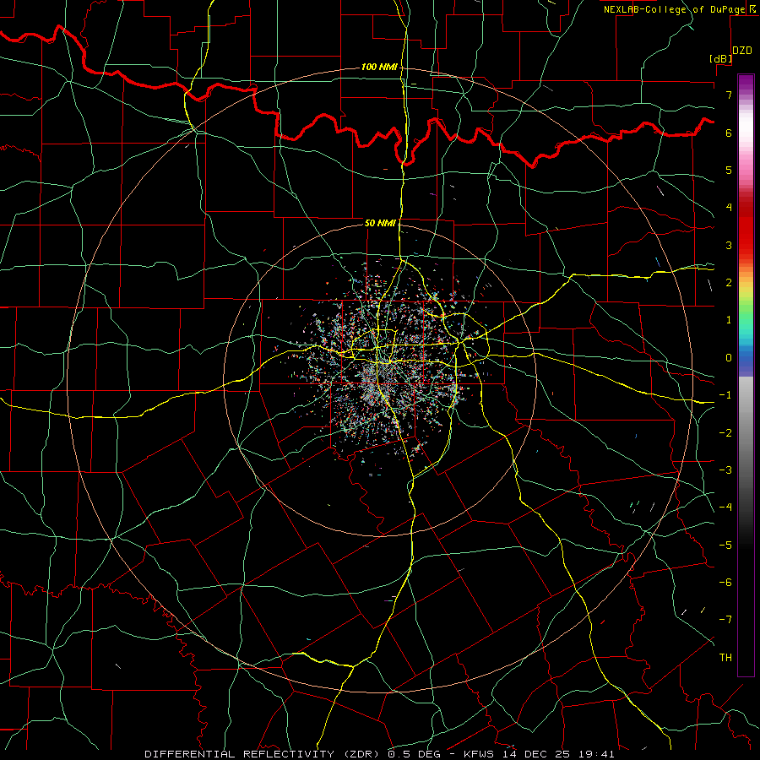Click the DZD legend title
Image resolution: width=760 pixels, height=760 pixels.
pyautogui.click(x=742, y=51)
